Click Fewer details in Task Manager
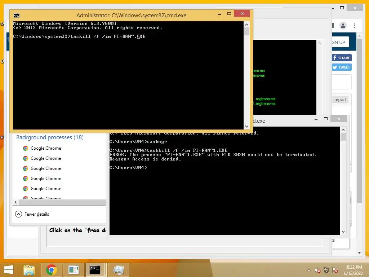The image size is (369, 277). [x=32, y=214]
